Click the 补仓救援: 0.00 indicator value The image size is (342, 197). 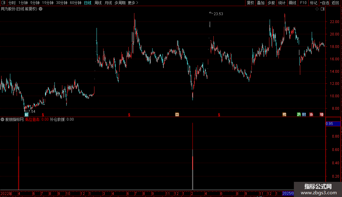tap(62, 119)
